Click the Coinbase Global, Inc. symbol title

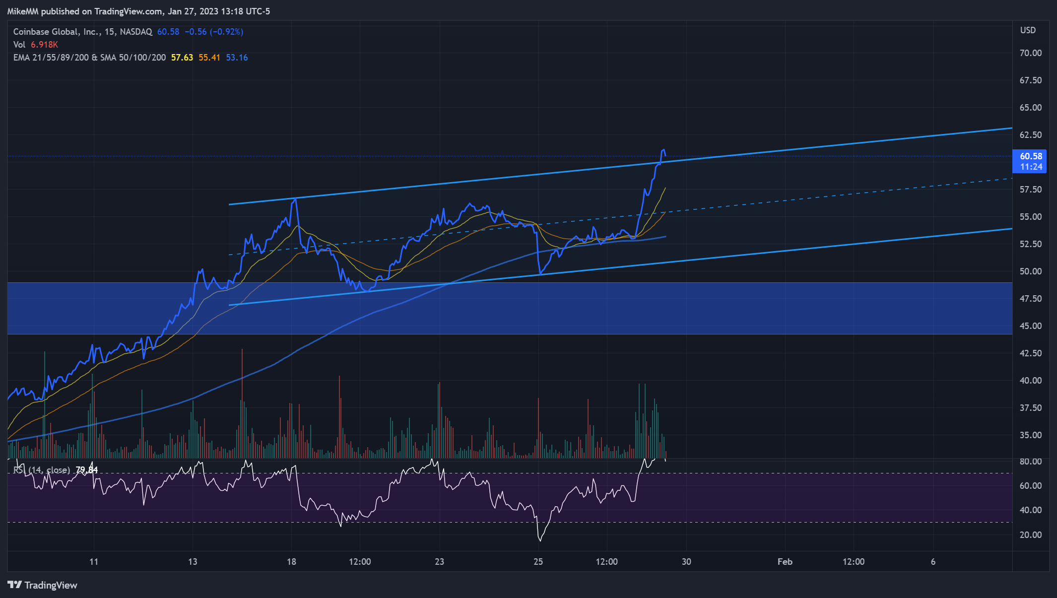(x=82, y=32)
